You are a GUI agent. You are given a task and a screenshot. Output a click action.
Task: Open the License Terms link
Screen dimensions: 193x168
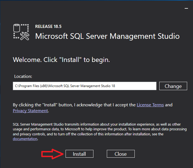[150, 105]
